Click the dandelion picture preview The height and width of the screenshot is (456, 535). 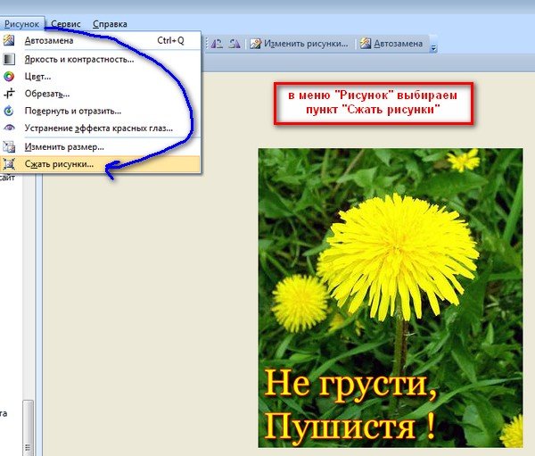point(391,298)
